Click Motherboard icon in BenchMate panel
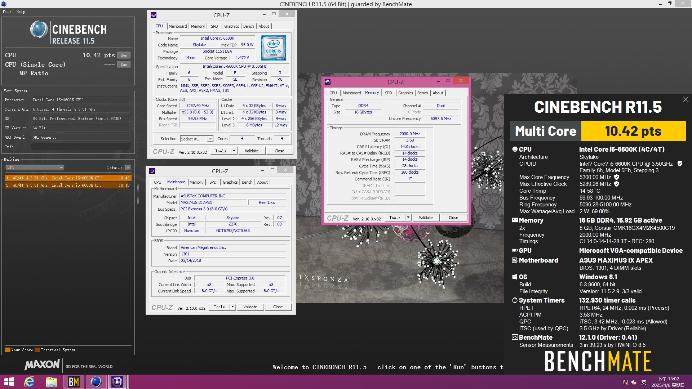The height and width of the screenshot is (389, 692). (515, 260)
